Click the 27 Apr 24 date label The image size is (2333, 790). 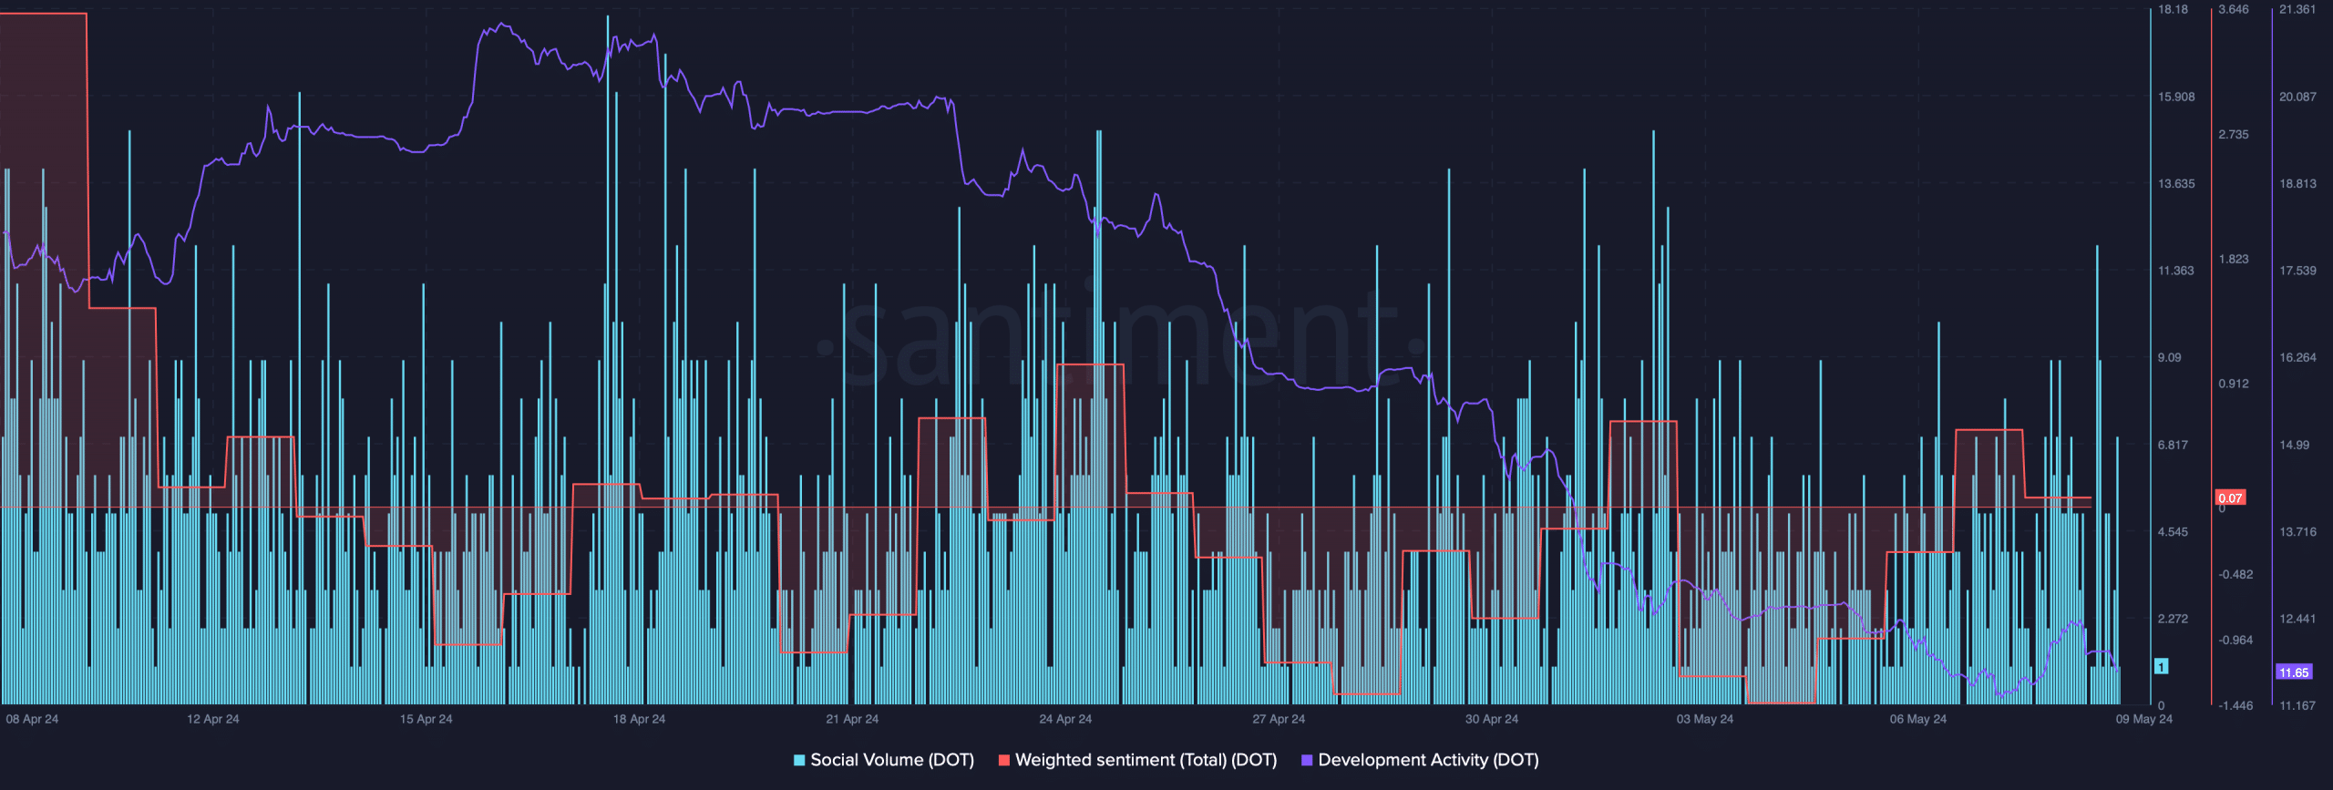pos(1279,719)
